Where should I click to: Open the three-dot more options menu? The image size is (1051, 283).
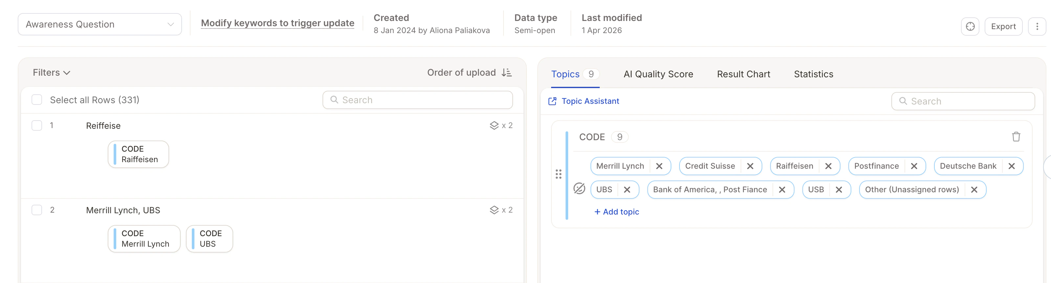point(1037,27)
